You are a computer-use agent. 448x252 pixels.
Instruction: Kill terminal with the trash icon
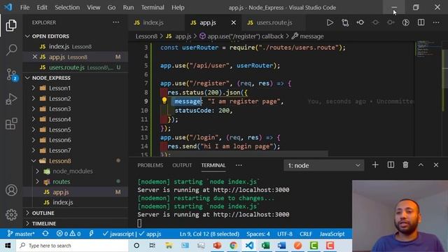click(x=405, y=165)
